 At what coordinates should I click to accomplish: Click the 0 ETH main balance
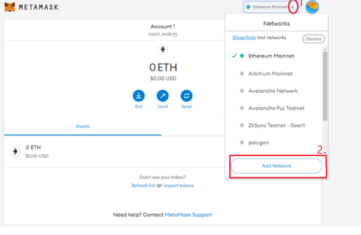point(163,67)
